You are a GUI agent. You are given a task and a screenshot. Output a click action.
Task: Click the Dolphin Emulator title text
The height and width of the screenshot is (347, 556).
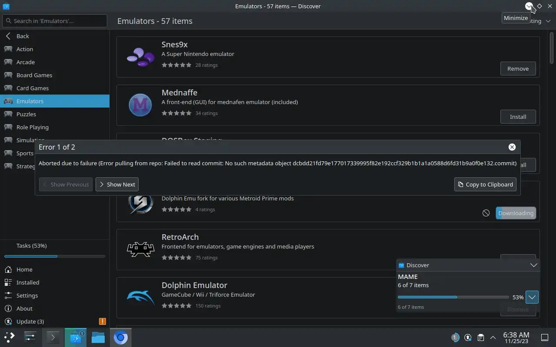pyautogui.click(x=194, y=285)
